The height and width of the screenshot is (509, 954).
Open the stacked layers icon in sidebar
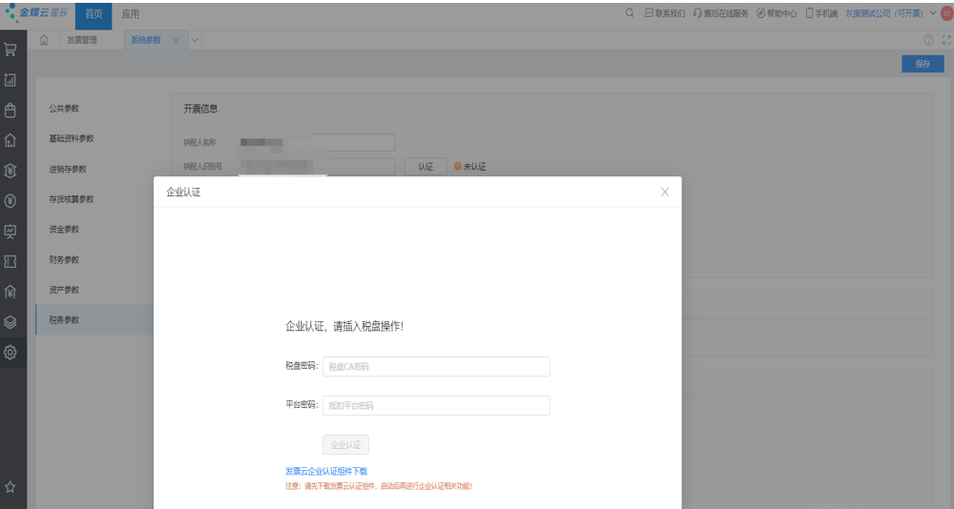pyautogui.click(x=10, y=322)
